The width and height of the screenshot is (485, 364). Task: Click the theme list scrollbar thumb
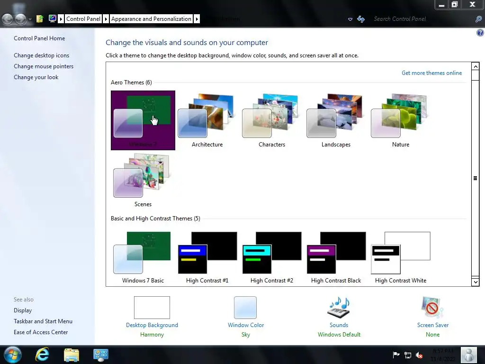click(476, 178)
